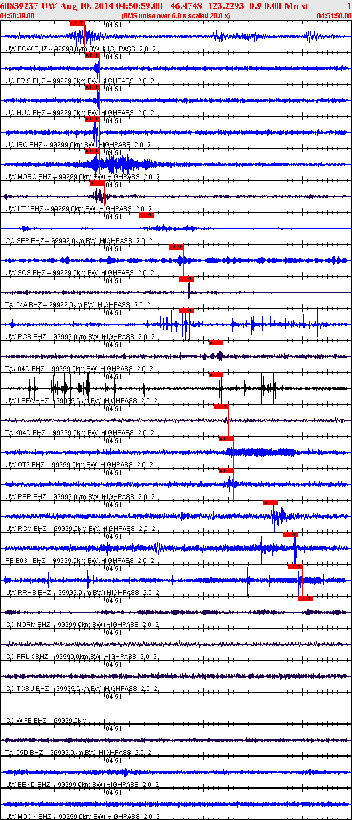
Task: Click the pick flag on TA I04A trace
Action: click(x=186, y=279)
